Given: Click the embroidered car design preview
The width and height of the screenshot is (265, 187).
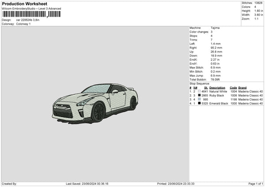Looking at the screenshot, I should (x=95, y=104).
